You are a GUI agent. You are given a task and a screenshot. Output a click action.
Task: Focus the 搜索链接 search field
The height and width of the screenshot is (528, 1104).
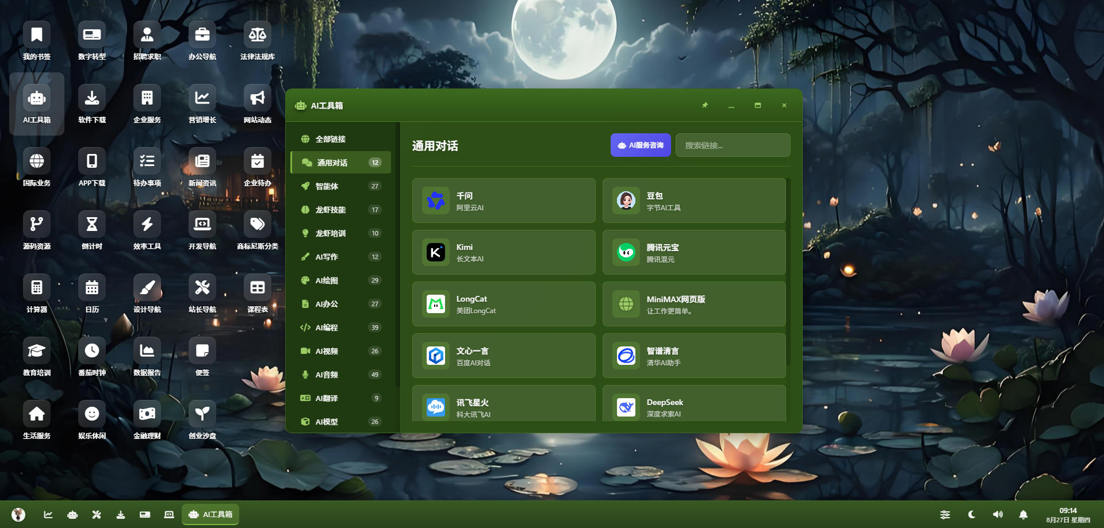733,145
